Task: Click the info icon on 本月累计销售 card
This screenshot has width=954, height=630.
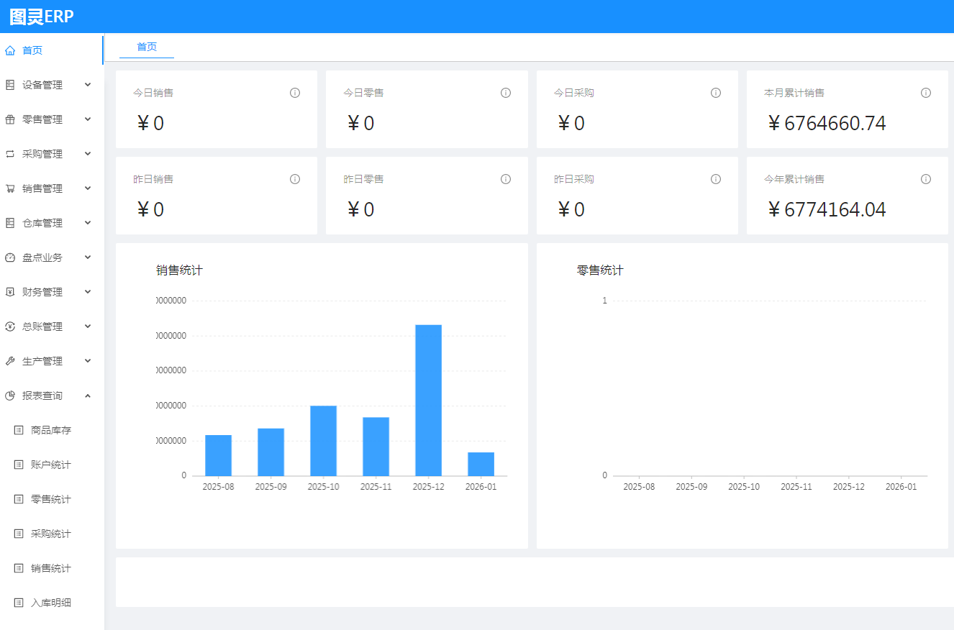Action: click(926, 93)
